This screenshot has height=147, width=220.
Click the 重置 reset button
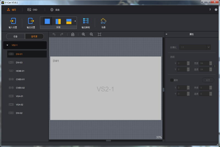tap(208, 80)
